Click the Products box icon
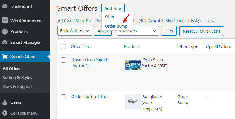 tap(5, 31)
